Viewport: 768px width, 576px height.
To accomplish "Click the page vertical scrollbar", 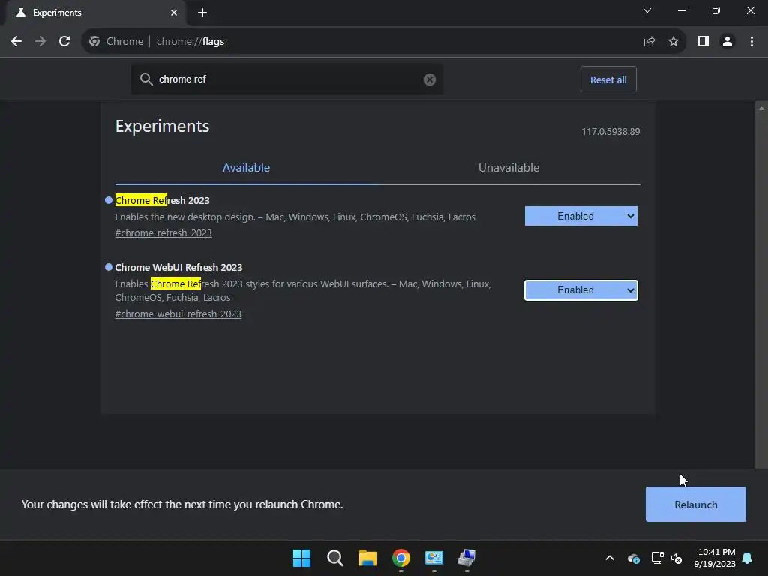I will (x=761, y=284).
